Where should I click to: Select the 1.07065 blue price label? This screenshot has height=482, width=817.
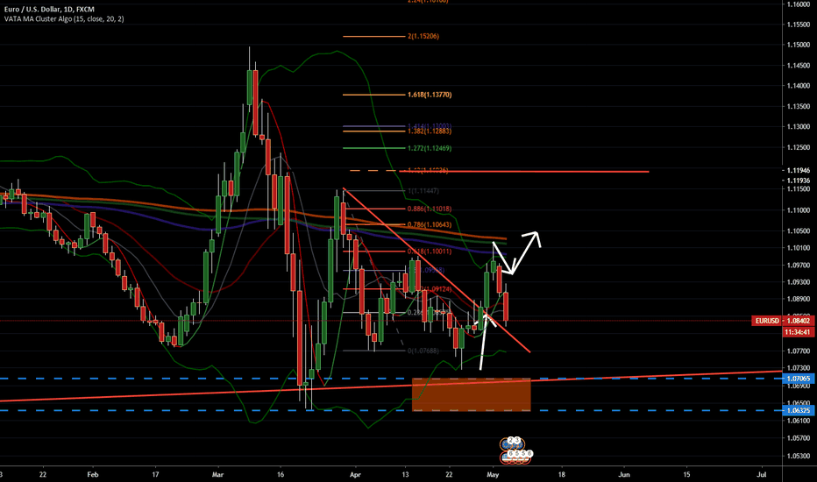(x=798, y=379)
